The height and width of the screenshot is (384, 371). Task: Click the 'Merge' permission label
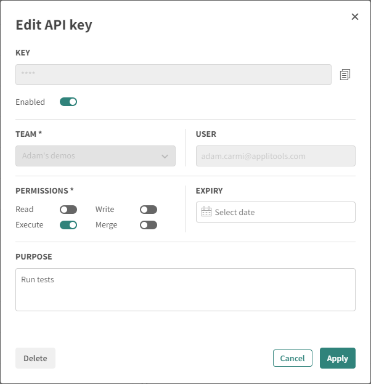coord(106,225)
